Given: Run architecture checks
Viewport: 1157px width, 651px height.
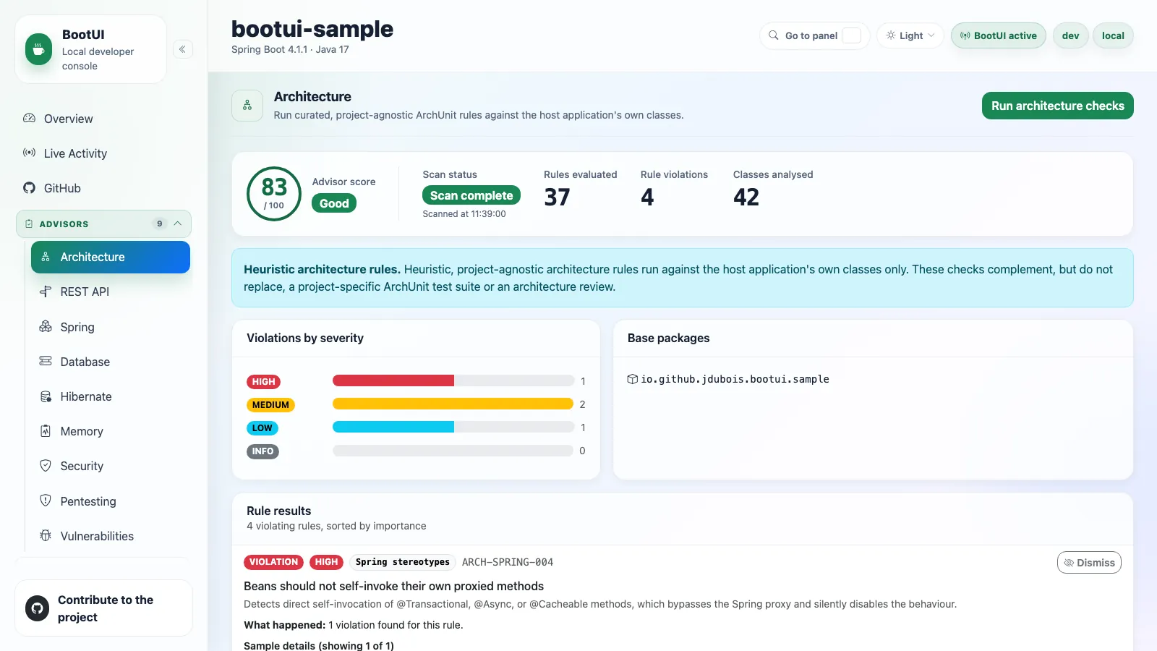Looking at the screenshot, I should 1057,106.
